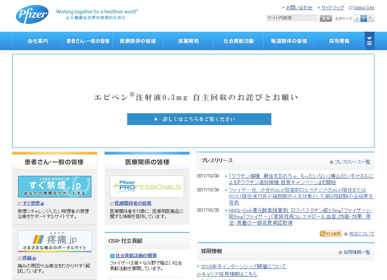Focus the サイト内検索 search field

(x=292, y=18)
